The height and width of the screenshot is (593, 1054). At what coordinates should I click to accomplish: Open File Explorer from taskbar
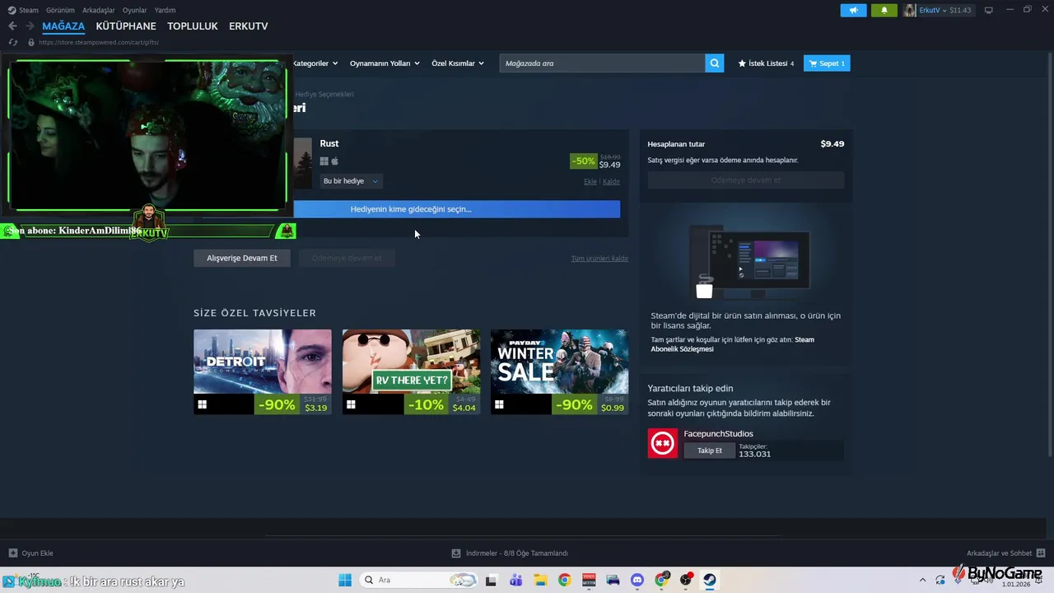pyautogui.click(x=540, y=580)
